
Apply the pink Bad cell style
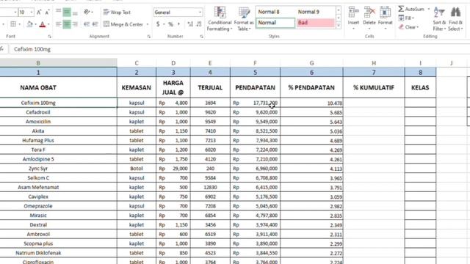[x=316, y=23]
